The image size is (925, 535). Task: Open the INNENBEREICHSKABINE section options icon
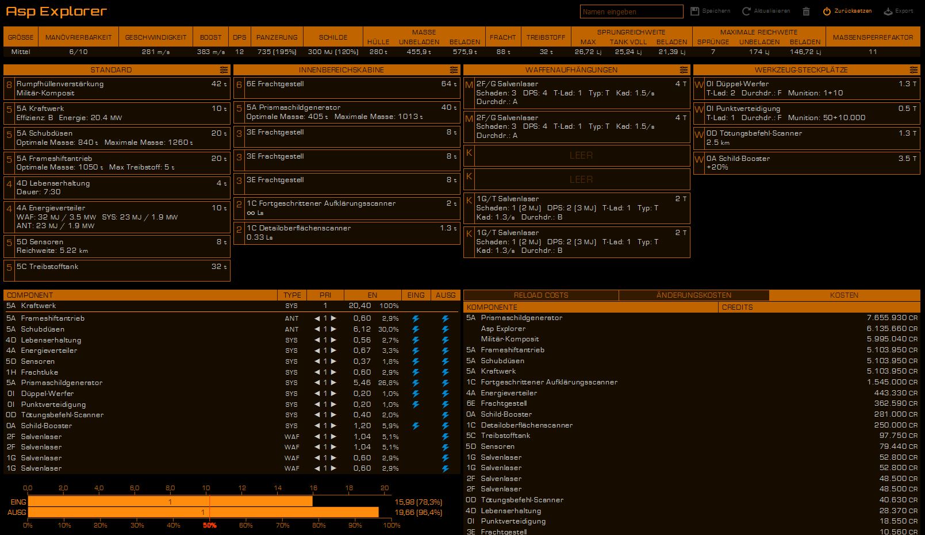454,70
